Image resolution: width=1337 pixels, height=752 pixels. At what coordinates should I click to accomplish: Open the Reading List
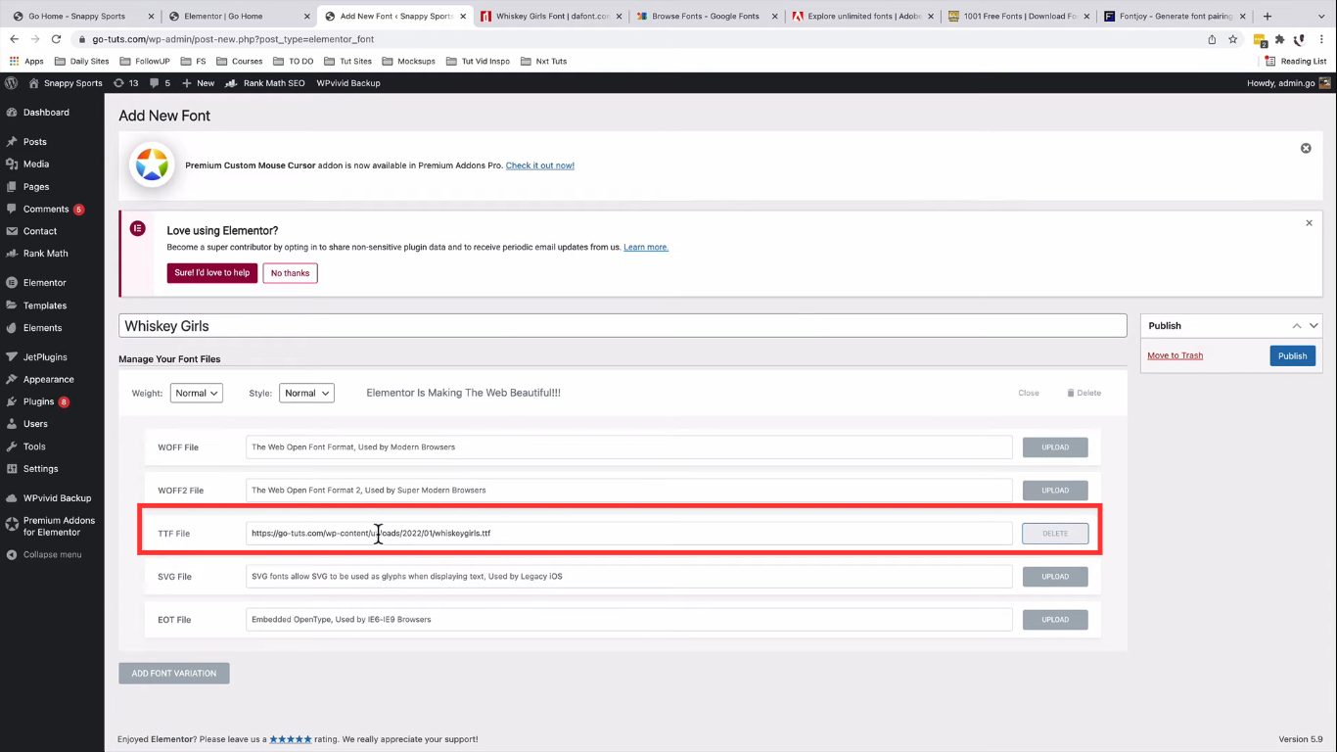1295,61
